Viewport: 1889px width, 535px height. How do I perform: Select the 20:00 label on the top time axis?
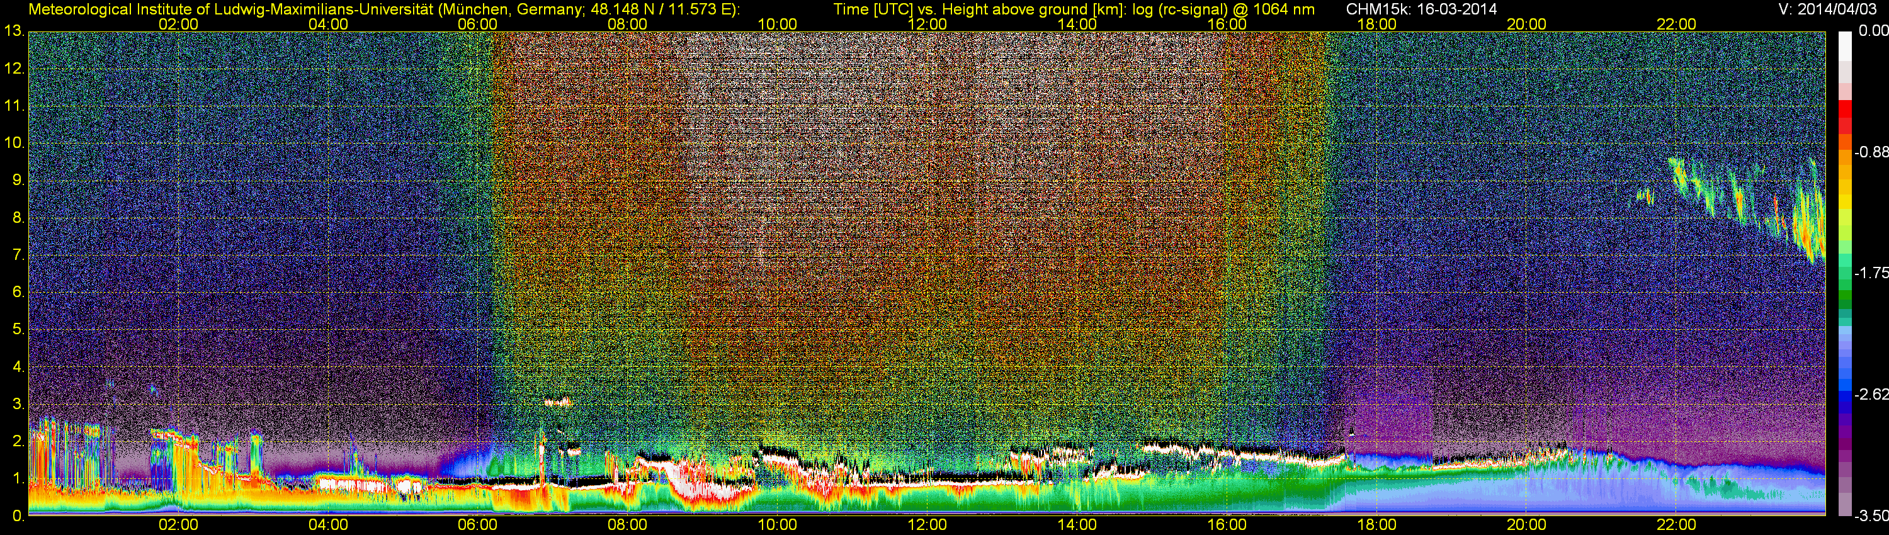[1527, 24]
